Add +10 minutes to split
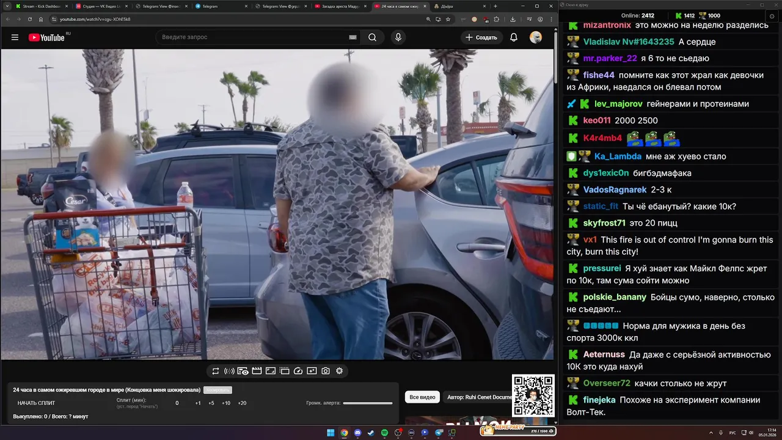 click(x=226, y=403)
